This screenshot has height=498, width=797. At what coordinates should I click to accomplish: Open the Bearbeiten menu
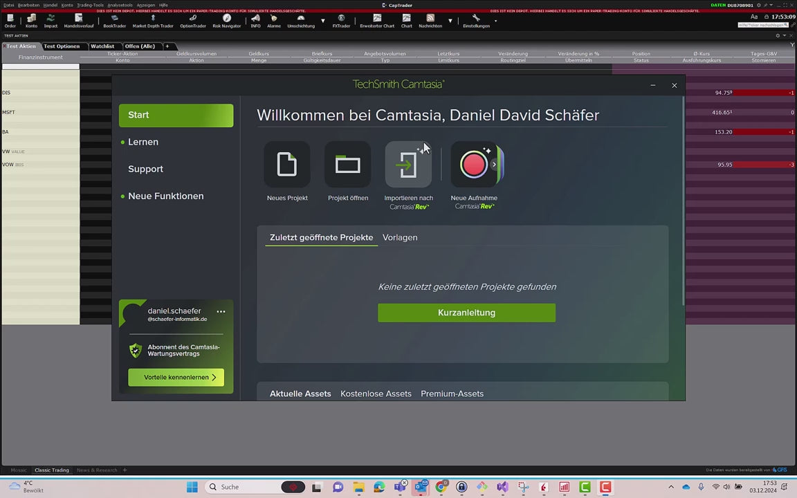pos(28,5)
